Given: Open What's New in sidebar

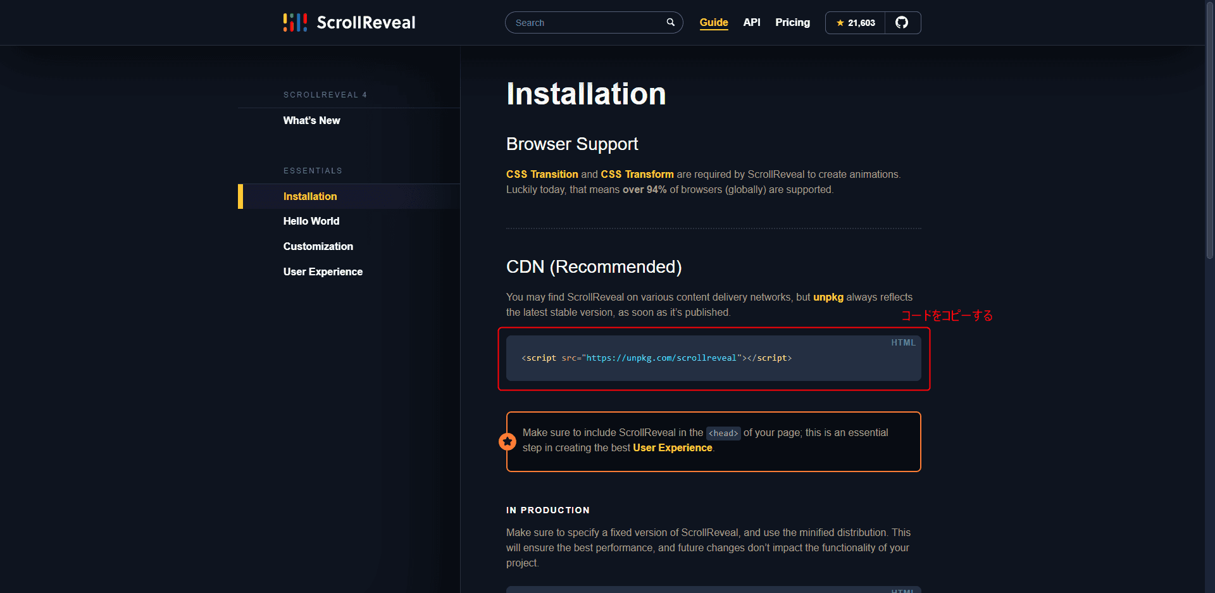Looking at the screenshot, I should [x=312, y=120].
